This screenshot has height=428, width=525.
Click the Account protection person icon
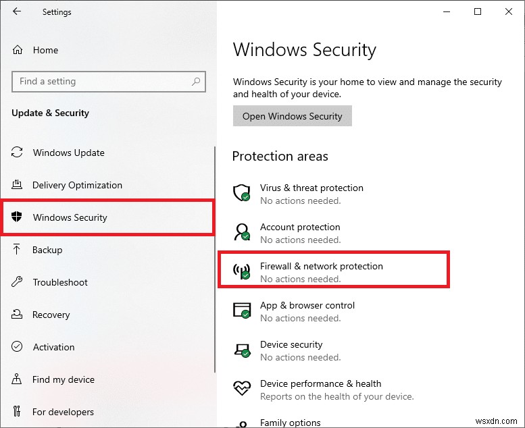[x=241, y=233]
